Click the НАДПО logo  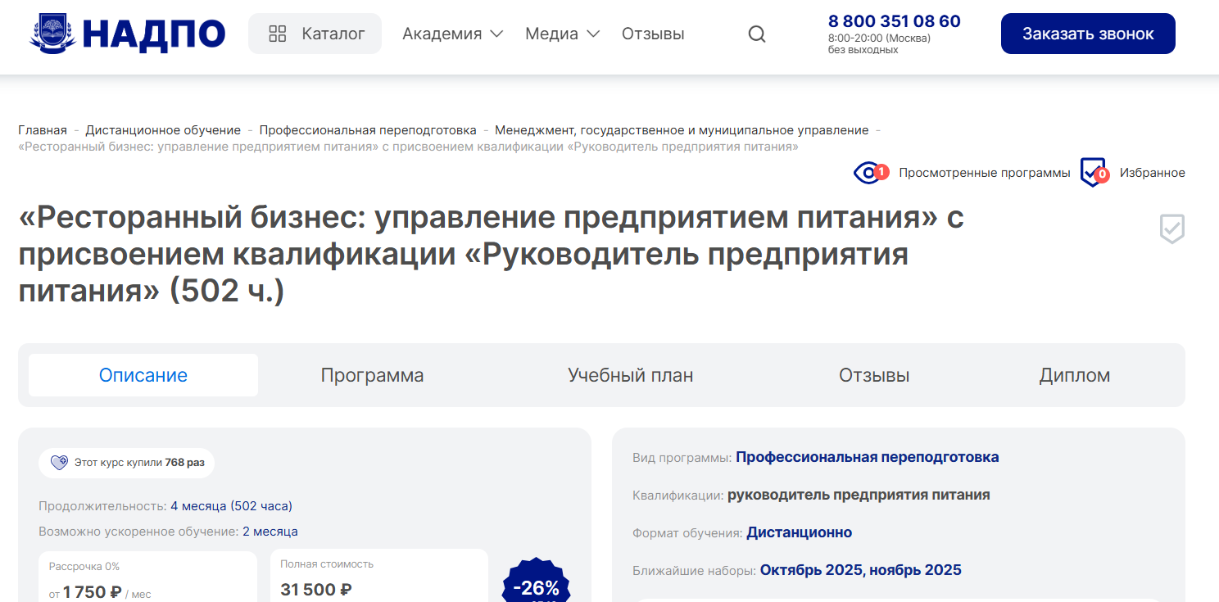[127, 34]
